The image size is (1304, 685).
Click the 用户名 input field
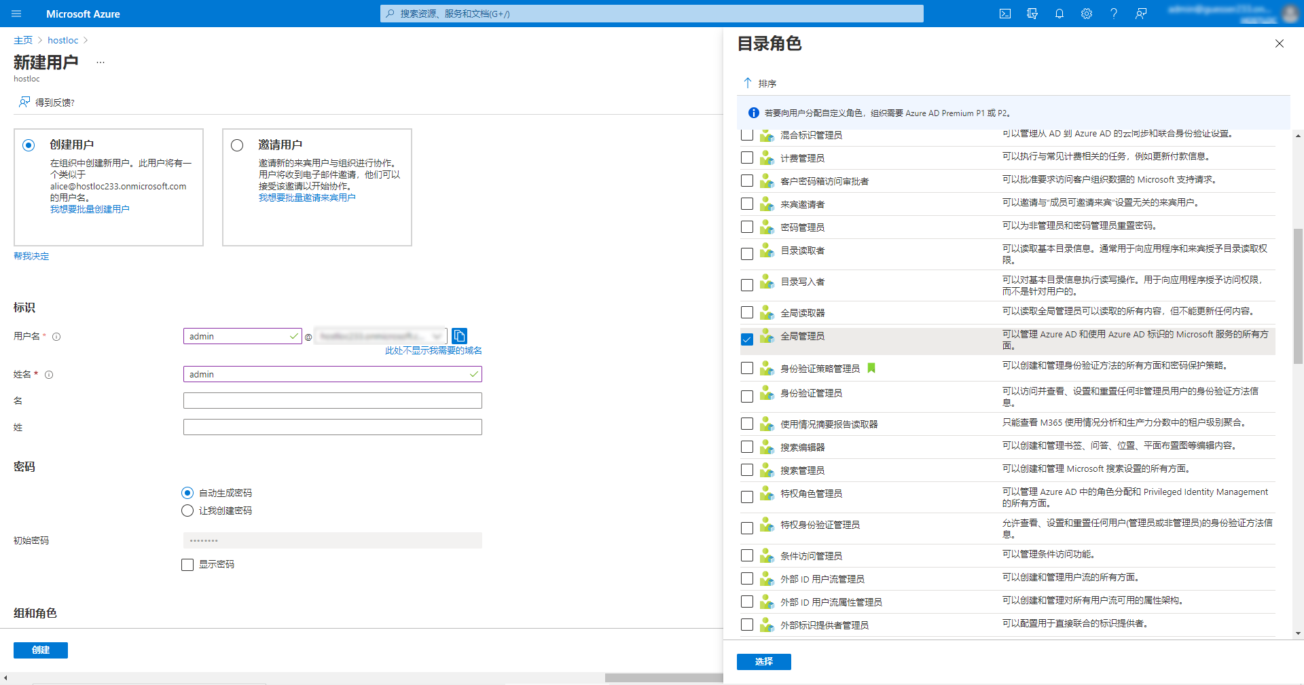tap(242, 336)
